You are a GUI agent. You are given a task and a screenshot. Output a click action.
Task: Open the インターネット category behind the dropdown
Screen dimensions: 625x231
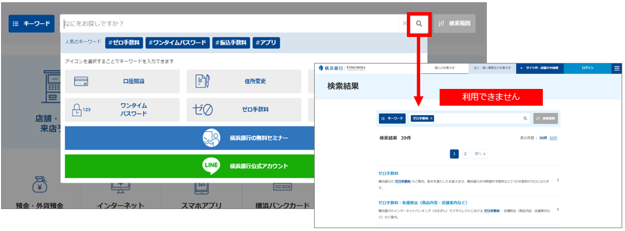pos(120,196)
